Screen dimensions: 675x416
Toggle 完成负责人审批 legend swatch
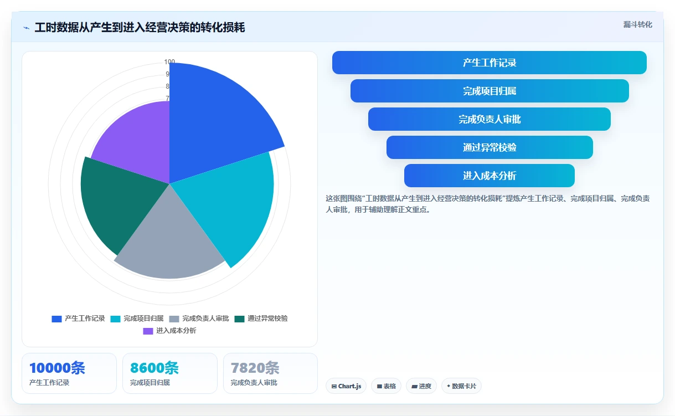pyautogui.click(x=174, y=319)
